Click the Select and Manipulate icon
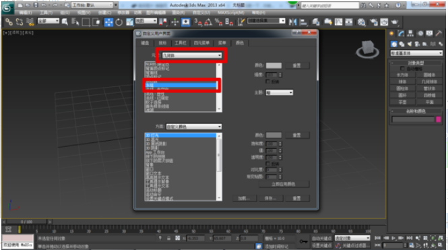448x250 pixels. [x=175, y=22]
